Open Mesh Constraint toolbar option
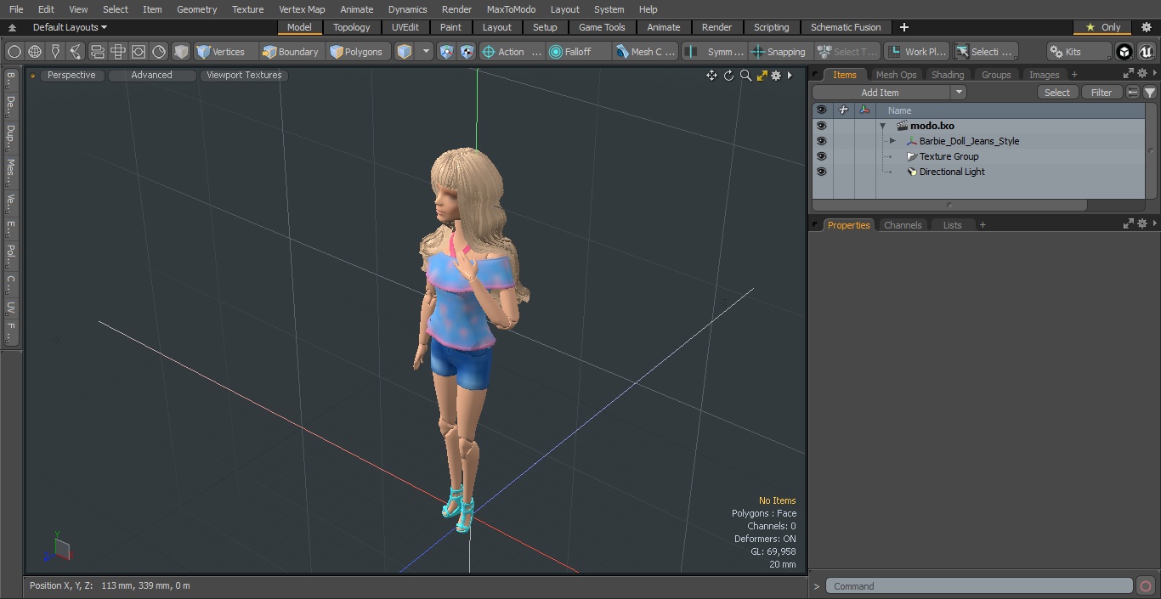Image resolution: width=1161 pixels, height=599 pixels. pos(646,52)
